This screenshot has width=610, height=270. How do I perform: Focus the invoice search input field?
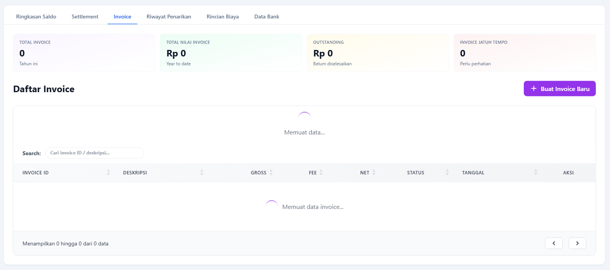point(94,153)
